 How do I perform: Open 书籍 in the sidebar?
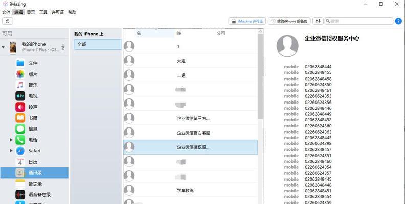coord(34,118)
